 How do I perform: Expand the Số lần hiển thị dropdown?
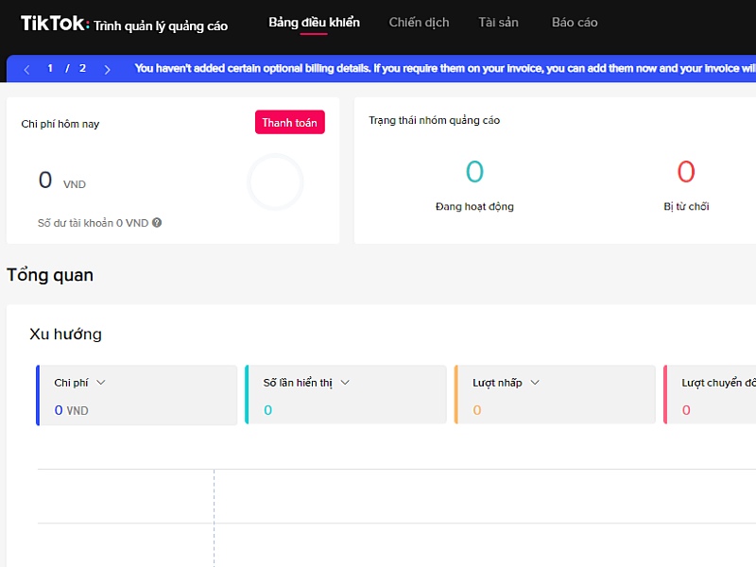[x=345, y=383]
